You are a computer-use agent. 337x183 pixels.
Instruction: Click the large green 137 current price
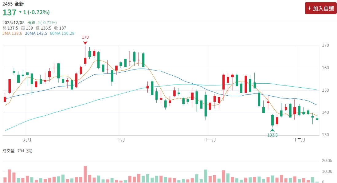[x=10, y=13]
